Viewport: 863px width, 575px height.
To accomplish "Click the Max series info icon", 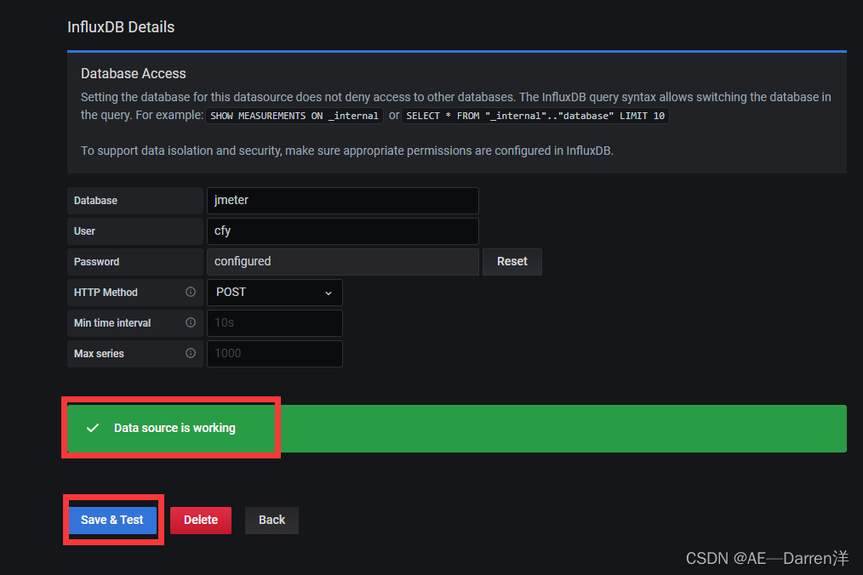I will tap(189, 354).
